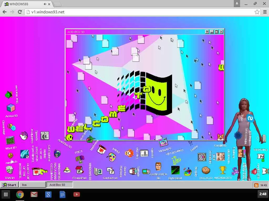Open the What If? icon

10,140
